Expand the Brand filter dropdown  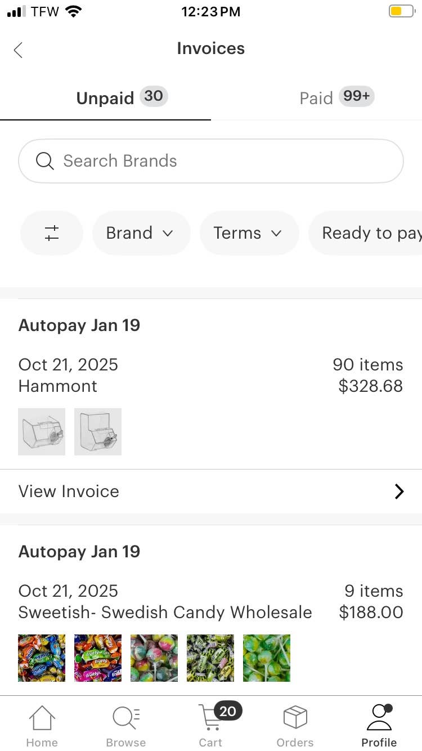(x=140, y=233)
